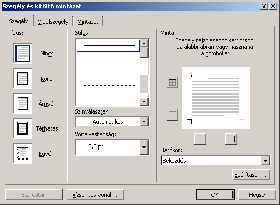Toggle the left border button in preview
The width and height of the screenshot is (280, 205).
200,139
